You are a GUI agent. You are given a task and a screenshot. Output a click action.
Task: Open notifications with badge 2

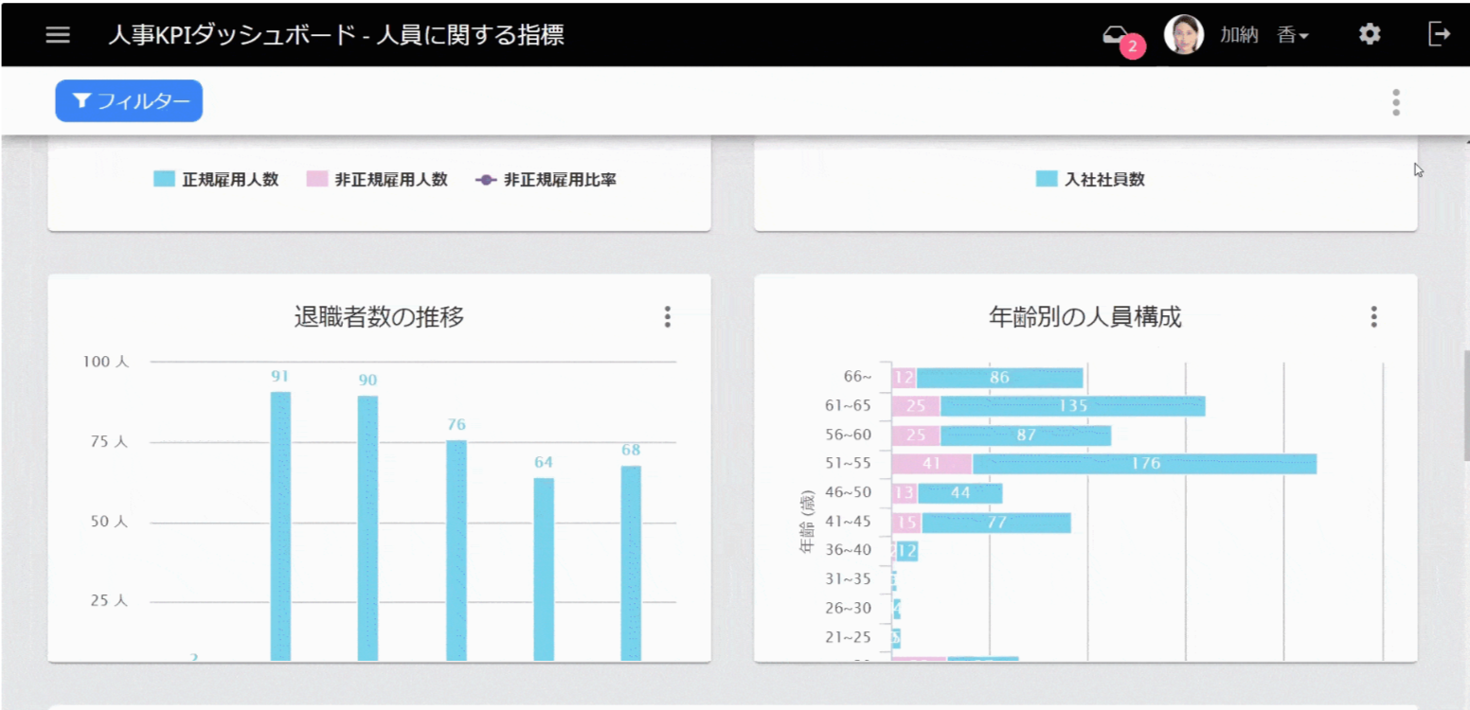(1118, 37)
